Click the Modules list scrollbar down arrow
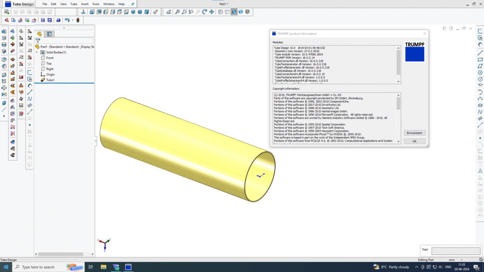Image resolution: width=484 pixels, height=272 pixels. point(398,81)
